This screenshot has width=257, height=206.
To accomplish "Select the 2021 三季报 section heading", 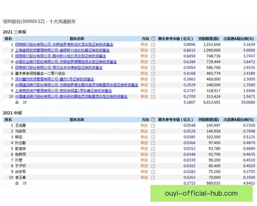I will pos(15,32).
